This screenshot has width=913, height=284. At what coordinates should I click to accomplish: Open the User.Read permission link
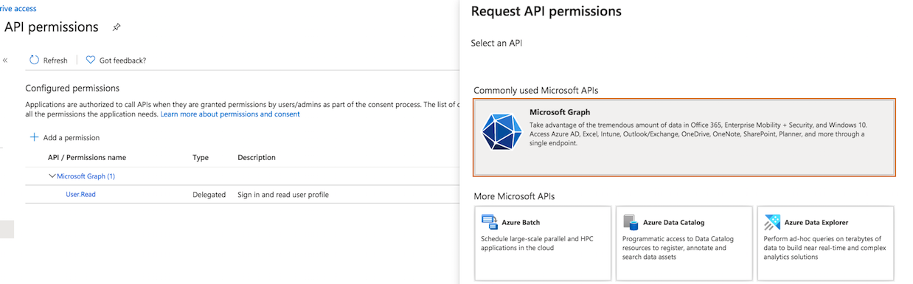[x=80, y=195]
